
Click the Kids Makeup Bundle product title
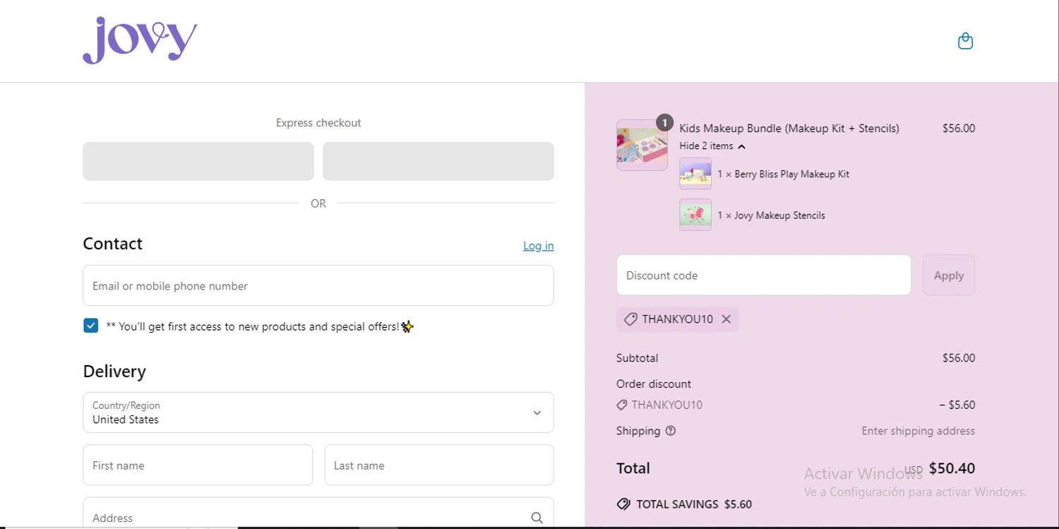pyautogui.click(x=789, y=129)
